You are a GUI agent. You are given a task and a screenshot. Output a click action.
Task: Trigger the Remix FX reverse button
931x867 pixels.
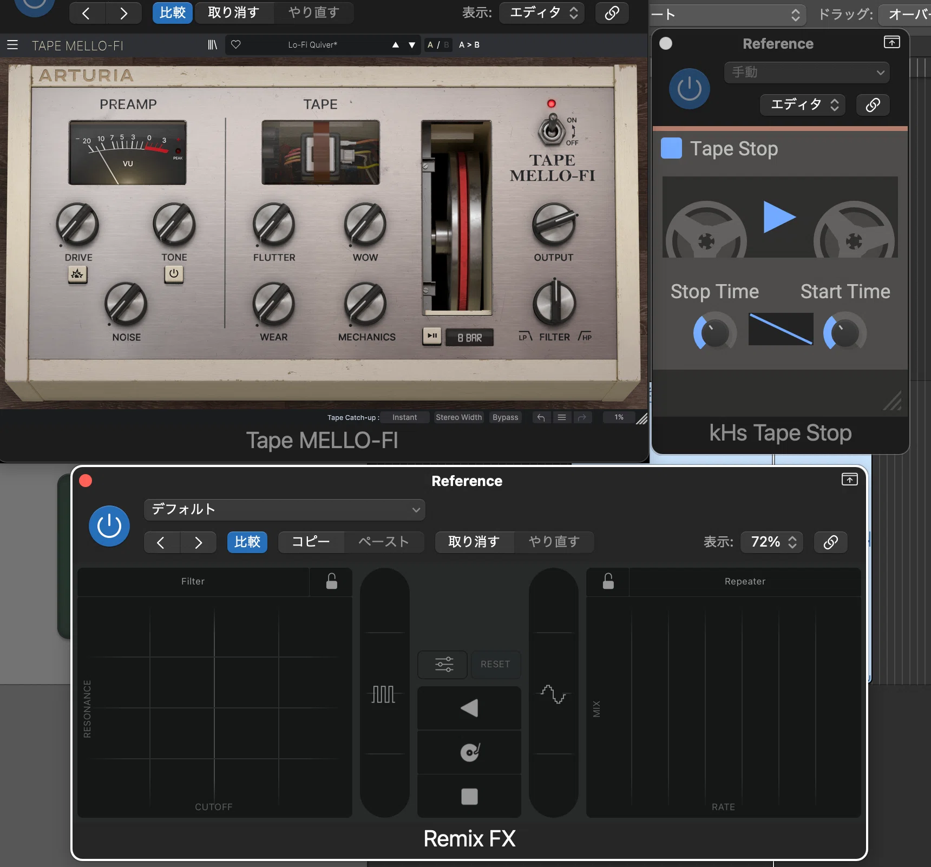pos(469,708)
